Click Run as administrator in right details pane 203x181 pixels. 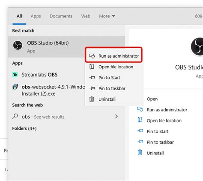coord(167,110)
